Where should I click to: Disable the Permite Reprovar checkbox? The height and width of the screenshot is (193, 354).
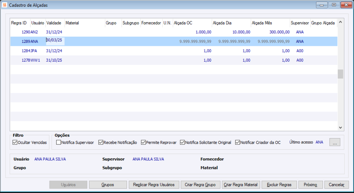pos(143,143)
